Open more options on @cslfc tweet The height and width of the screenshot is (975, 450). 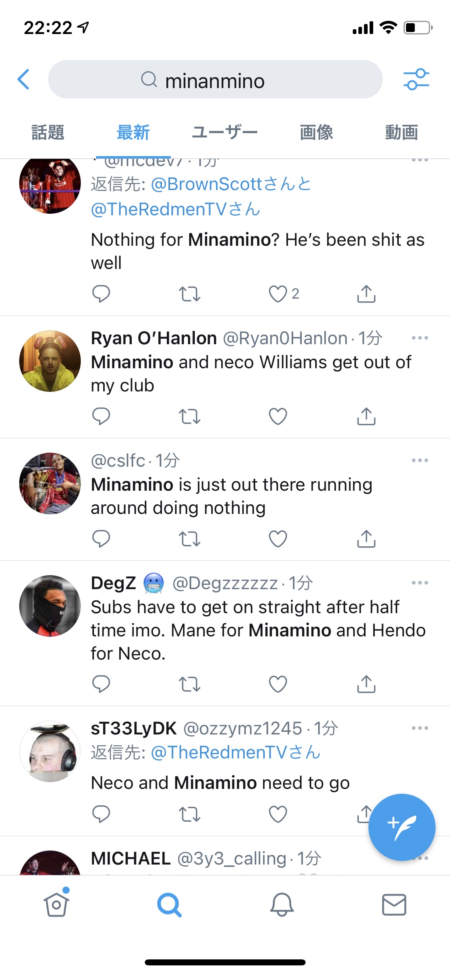(x=420, y=461)
